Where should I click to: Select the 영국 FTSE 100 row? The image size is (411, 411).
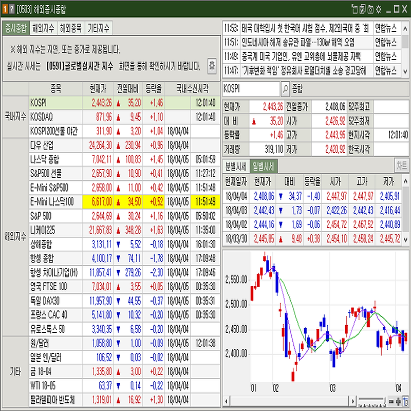click(124, 287)
